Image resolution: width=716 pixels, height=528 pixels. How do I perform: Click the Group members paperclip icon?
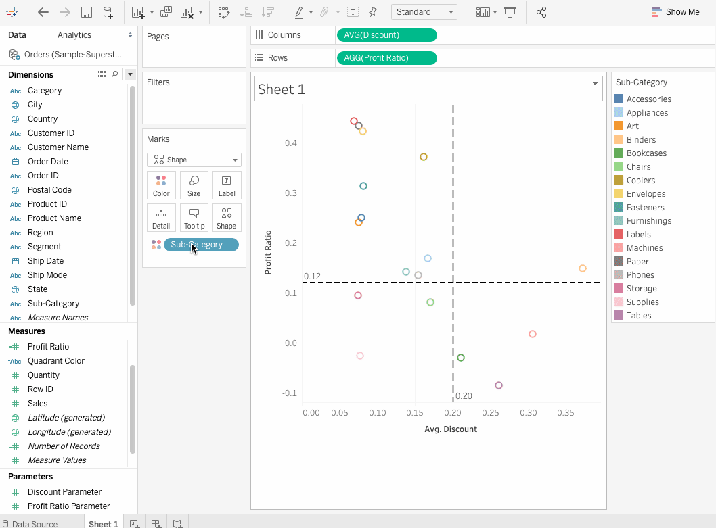pyautogui.click(x=324, y=12)
